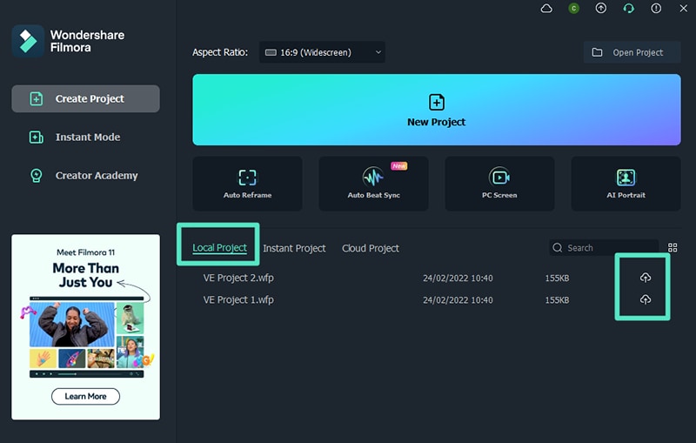The width and height of the screenshot is (696, 443).
Task: Switch to Cloud Project tab
Action: pyautogui.click(x=371, y=248)
